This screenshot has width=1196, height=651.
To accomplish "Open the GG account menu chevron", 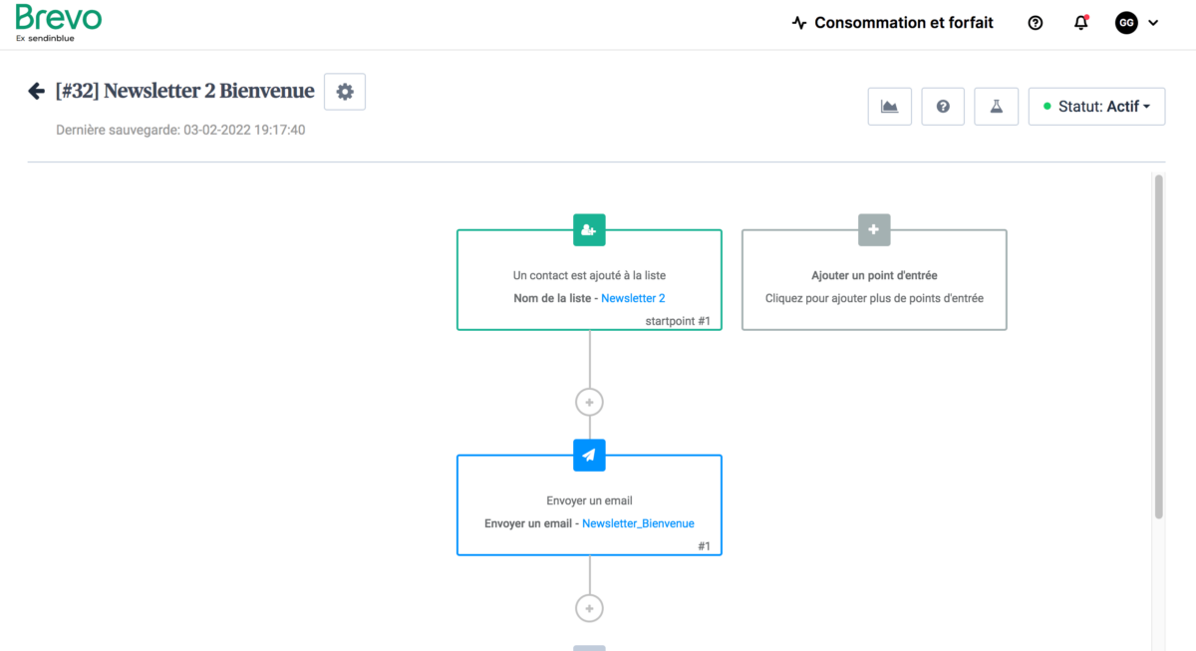I will click(1153, 22).
